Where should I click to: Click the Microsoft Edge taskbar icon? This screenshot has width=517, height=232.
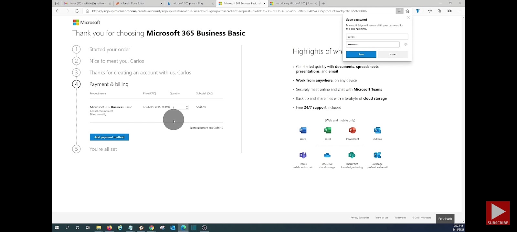click(x=183, y=228)
